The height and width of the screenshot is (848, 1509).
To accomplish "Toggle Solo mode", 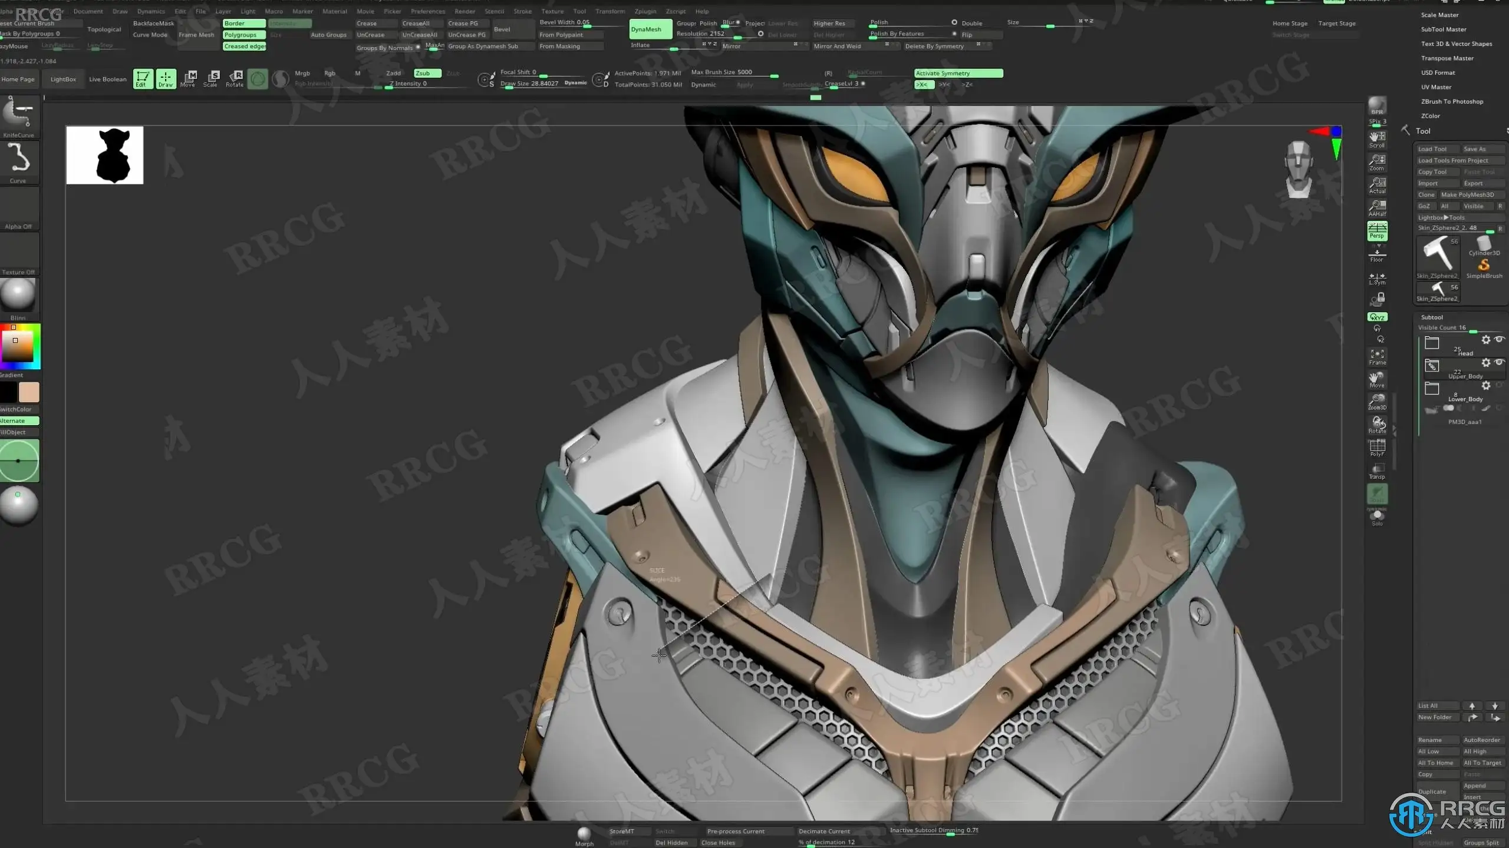I will [1377, 518].
